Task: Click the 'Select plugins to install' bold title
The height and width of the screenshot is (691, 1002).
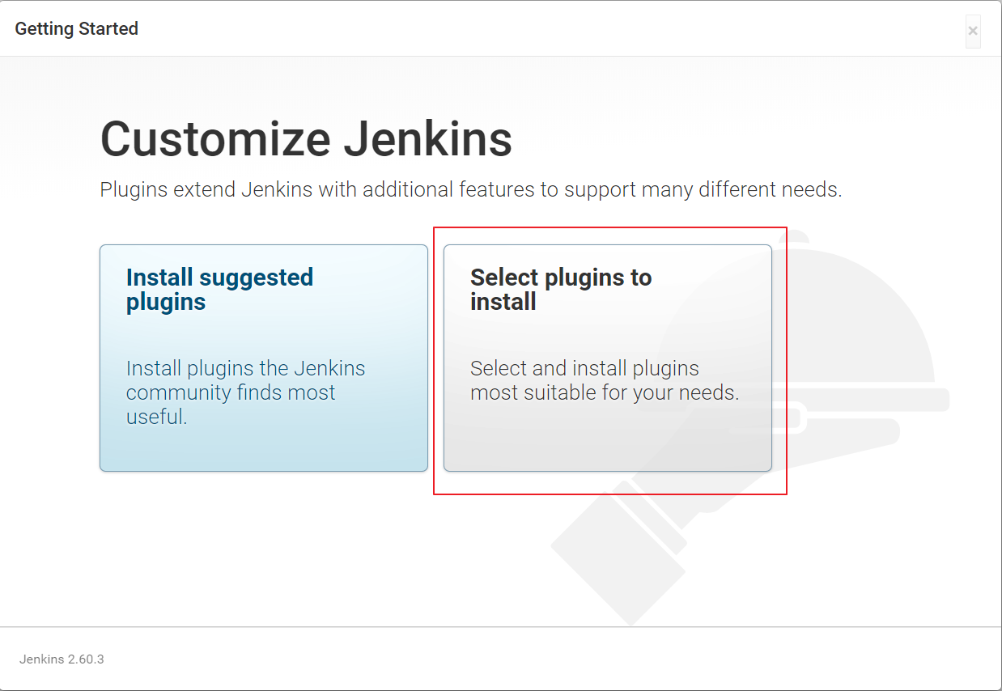Action: tap(561, 290)
